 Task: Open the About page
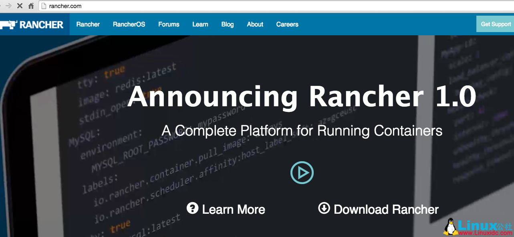[255, 24]
